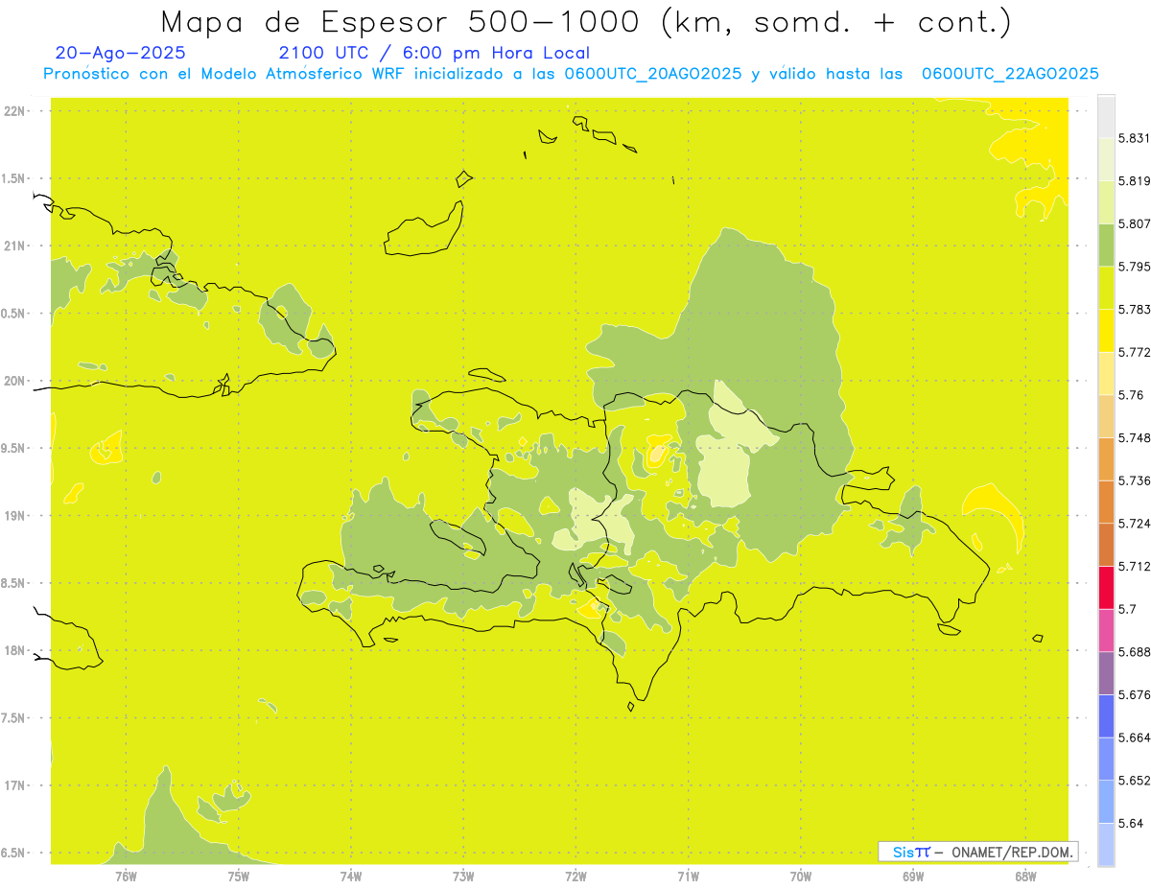
Task: Pick the orange swatch between 5.736 and 5.748
Action: click(1106, 458)
